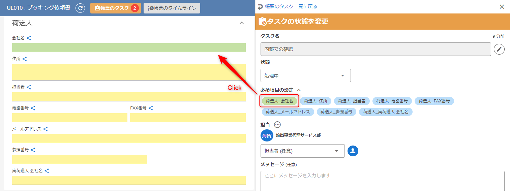Click share icon next to 会社名 label
This screenshot has height=191, width=510.
[29, 38]
